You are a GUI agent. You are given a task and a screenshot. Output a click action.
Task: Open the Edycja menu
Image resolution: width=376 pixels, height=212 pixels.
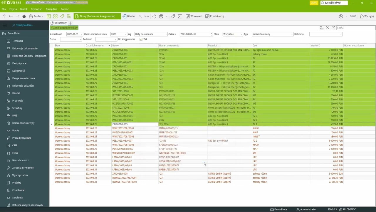[x=13, y=9]
